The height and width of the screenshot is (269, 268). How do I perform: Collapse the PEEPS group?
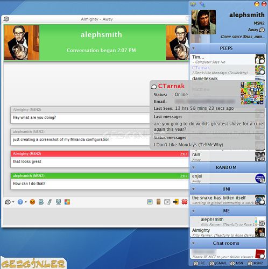194,48
